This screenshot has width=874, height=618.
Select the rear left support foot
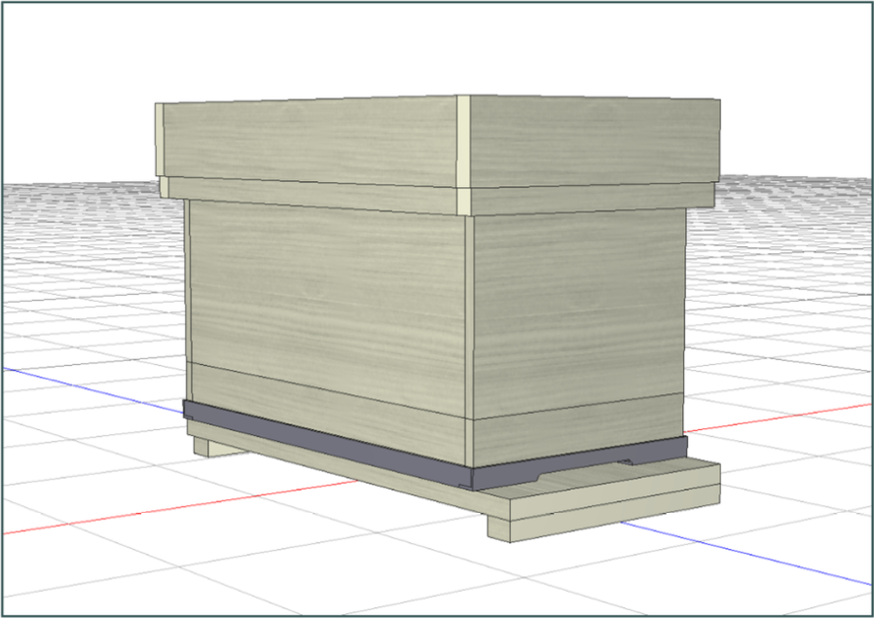(212, 448)
